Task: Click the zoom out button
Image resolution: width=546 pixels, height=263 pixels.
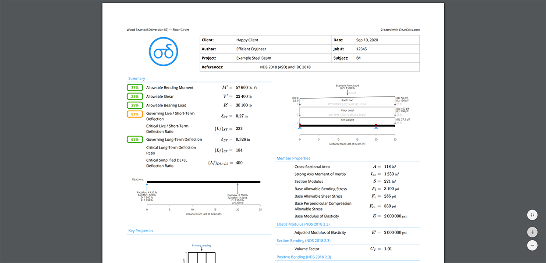Action: (x=532, y=245)
